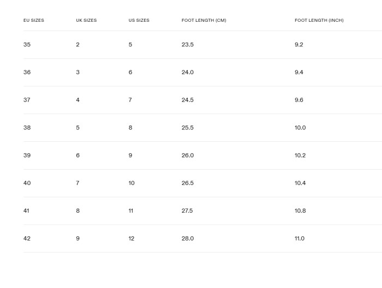The width and height of the screenshot is (382, 288).
Task: Select EU size 40 cell
Action: pos(27,183)
